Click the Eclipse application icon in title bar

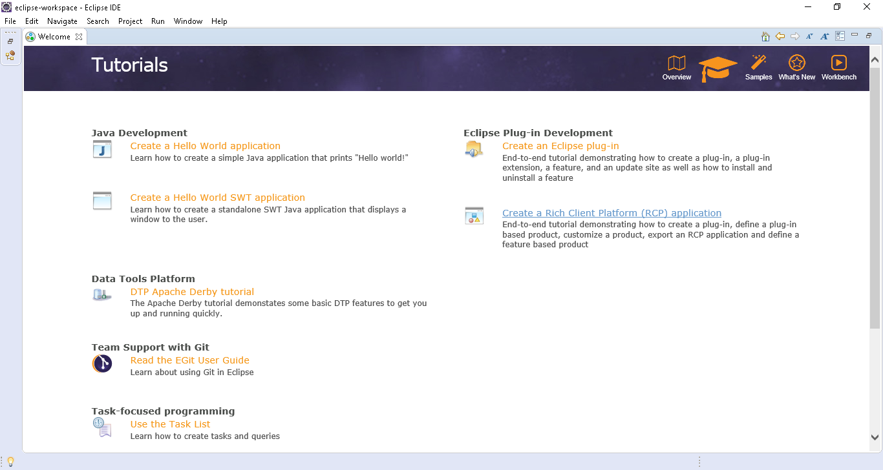point(8,6)
